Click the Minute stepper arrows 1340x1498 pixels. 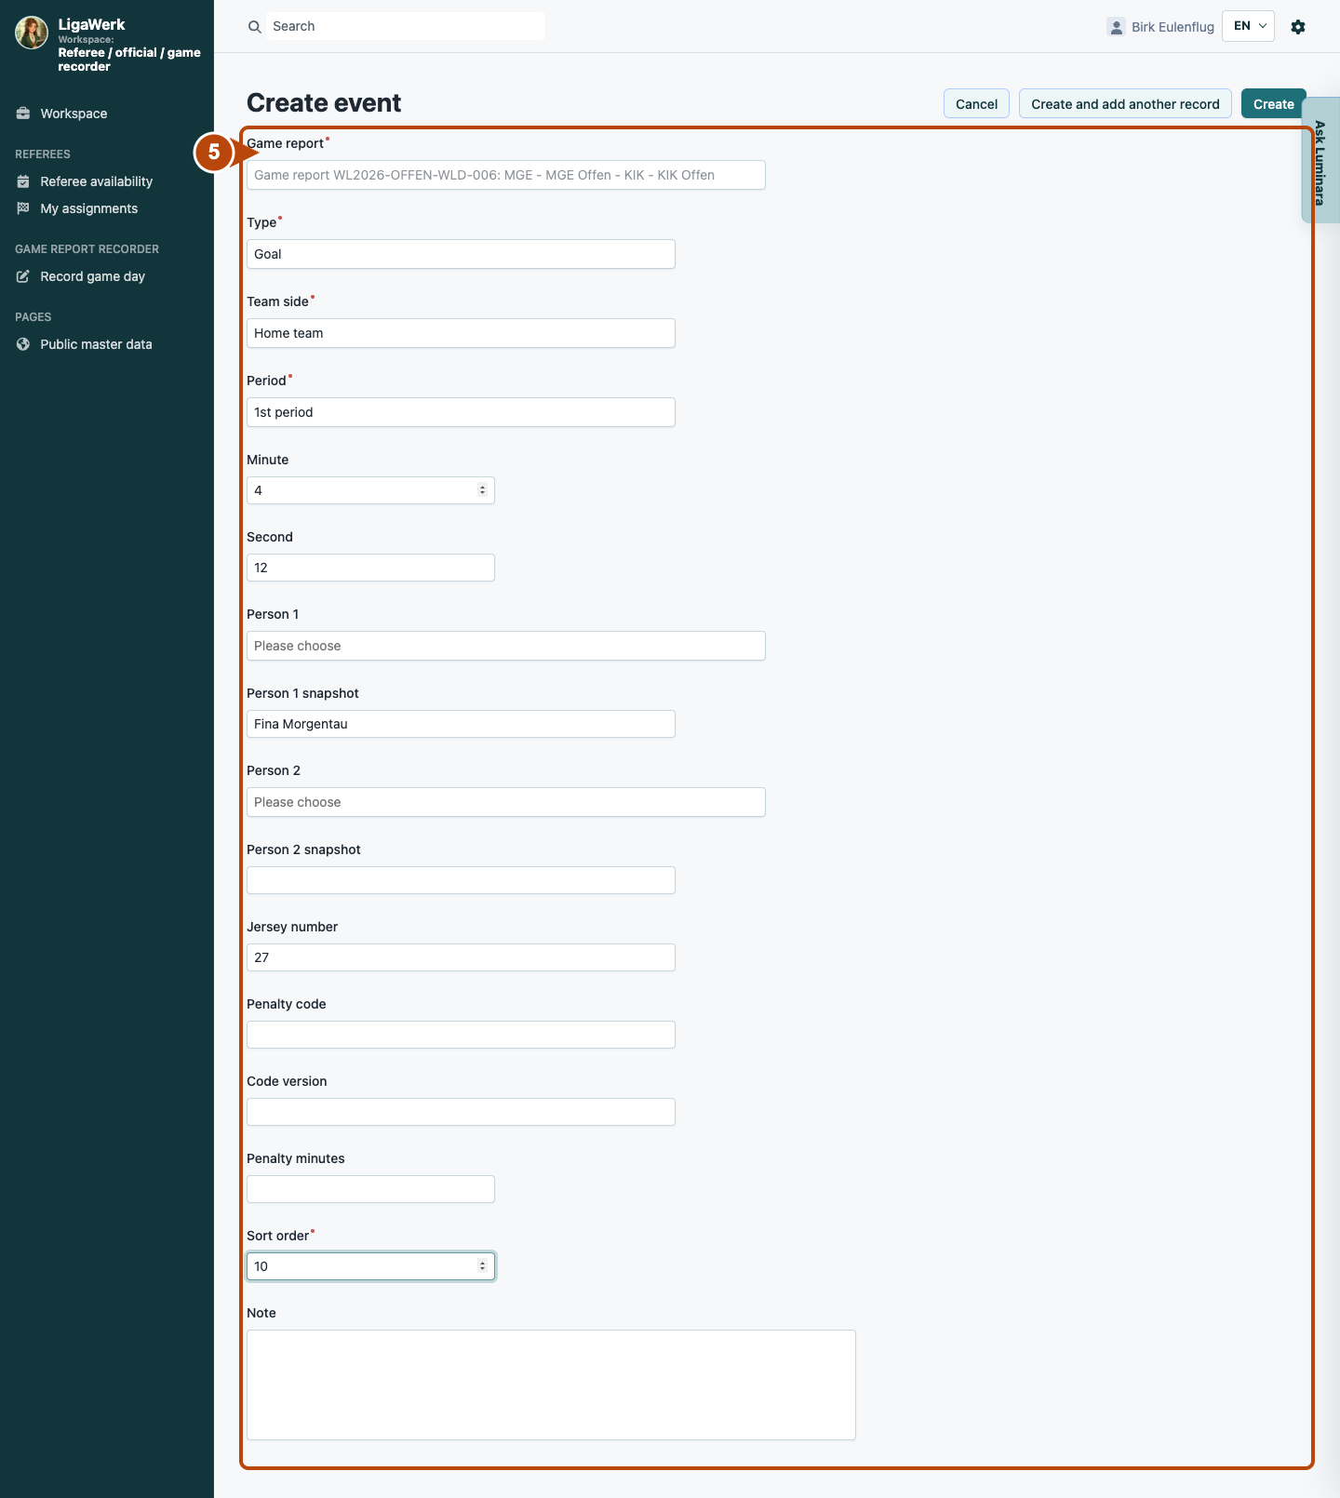click(x=482, y=490)
